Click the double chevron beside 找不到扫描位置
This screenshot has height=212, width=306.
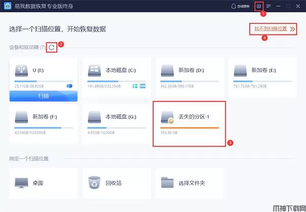pyautogui.click(x=292, y=29)
